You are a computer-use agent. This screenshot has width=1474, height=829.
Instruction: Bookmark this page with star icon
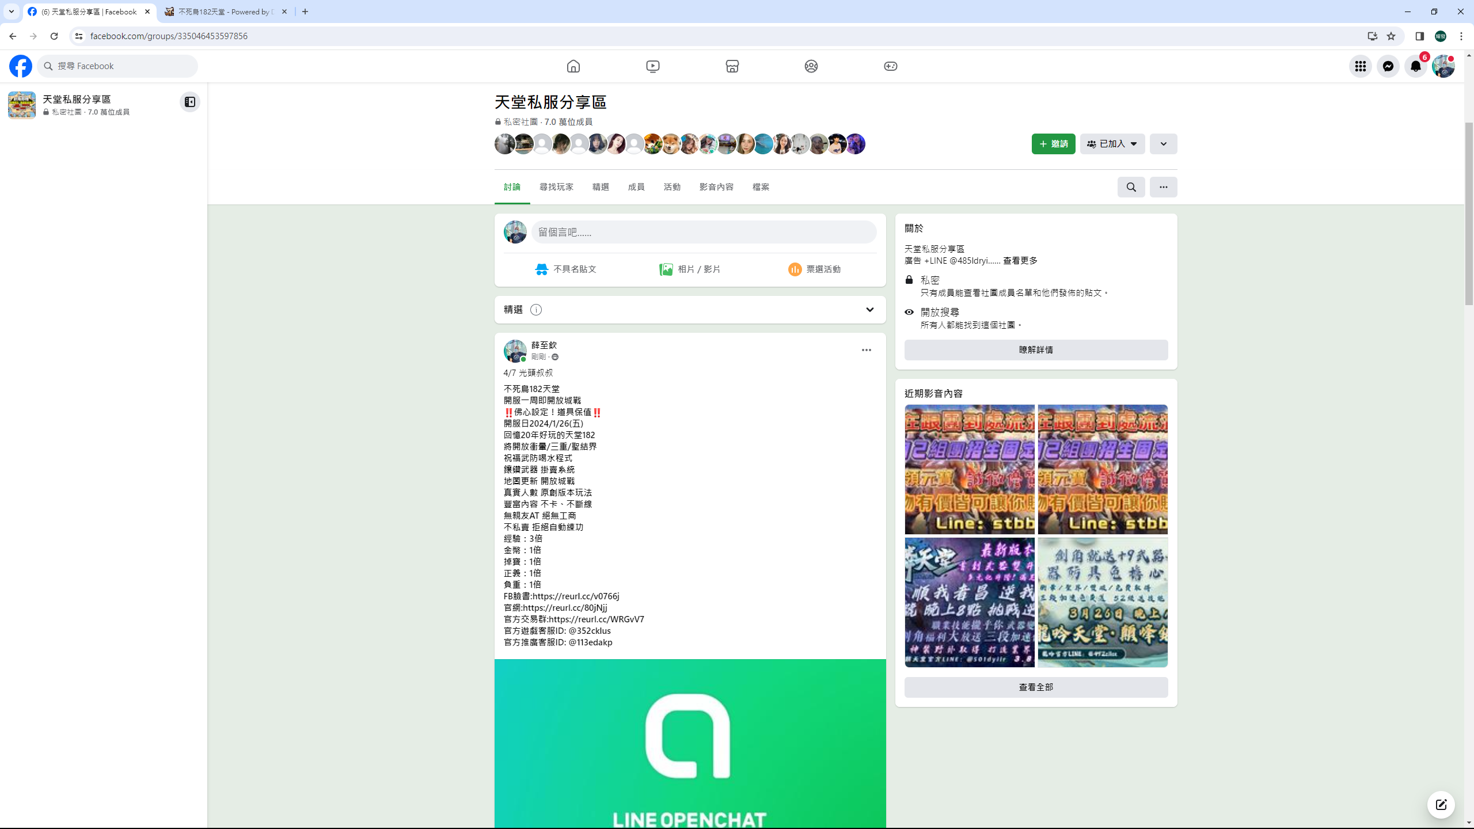[1391, 36]
